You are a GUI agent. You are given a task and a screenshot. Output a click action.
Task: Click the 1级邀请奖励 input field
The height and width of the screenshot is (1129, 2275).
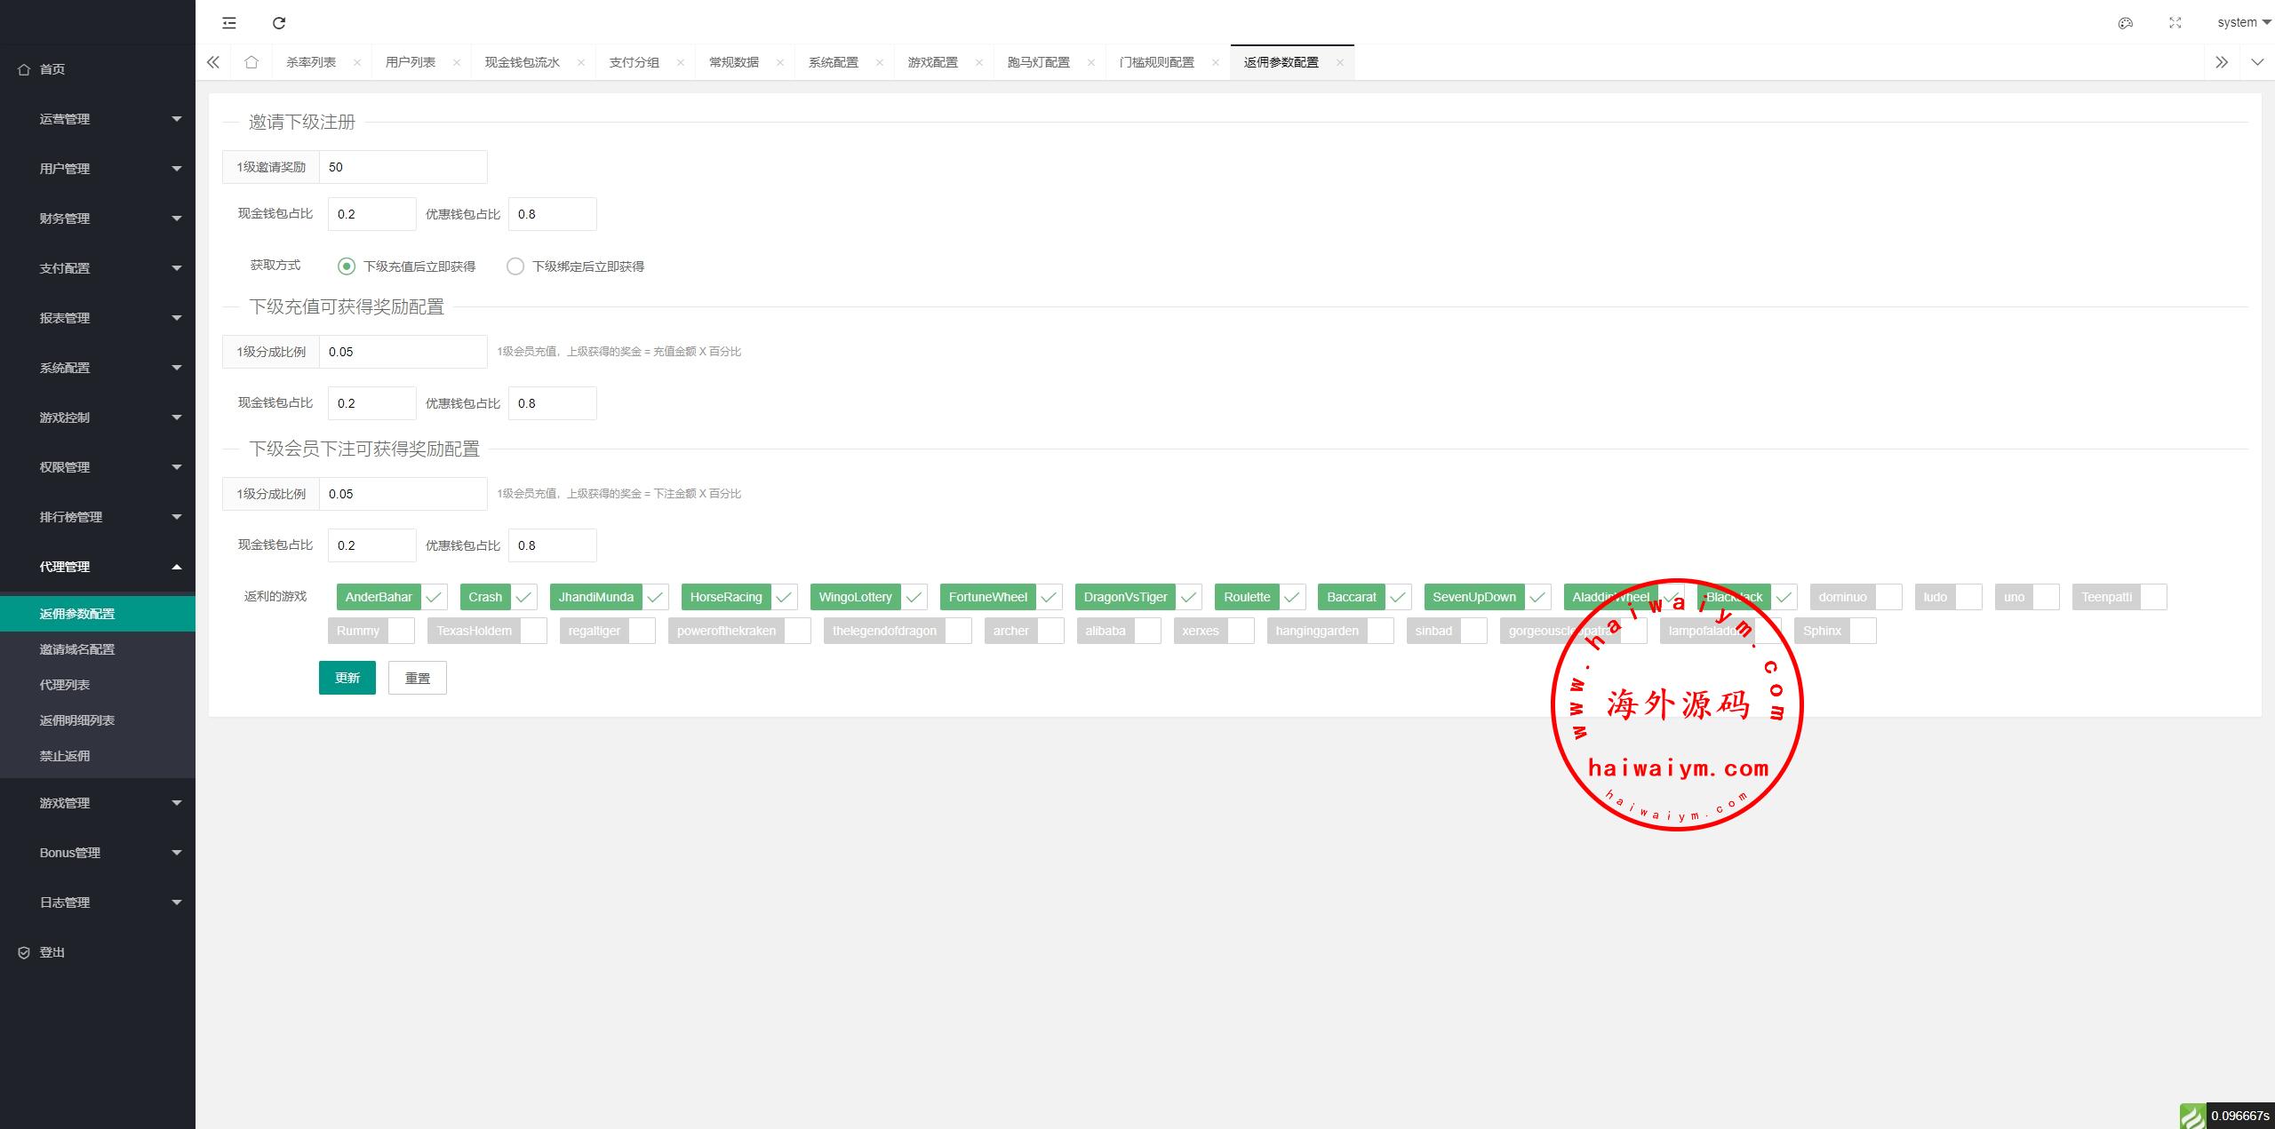[402, 167]
